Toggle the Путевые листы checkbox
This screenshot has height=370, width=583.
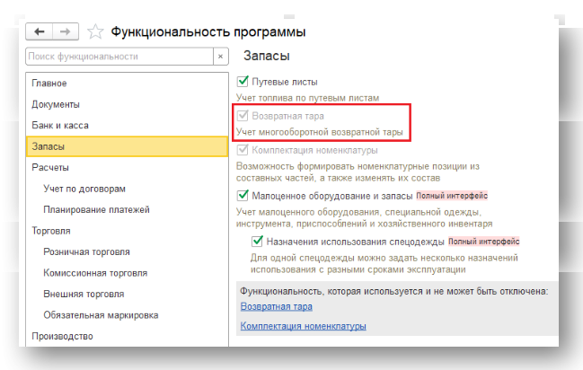[243, 81]
